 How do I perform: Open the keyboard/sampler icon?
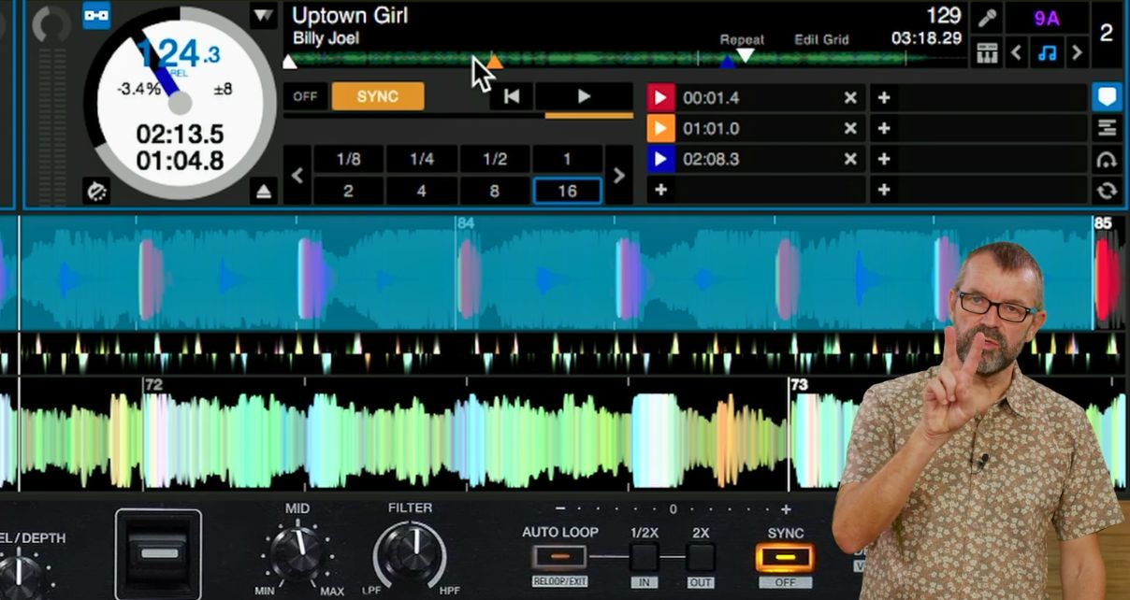(x=987, y=51)
